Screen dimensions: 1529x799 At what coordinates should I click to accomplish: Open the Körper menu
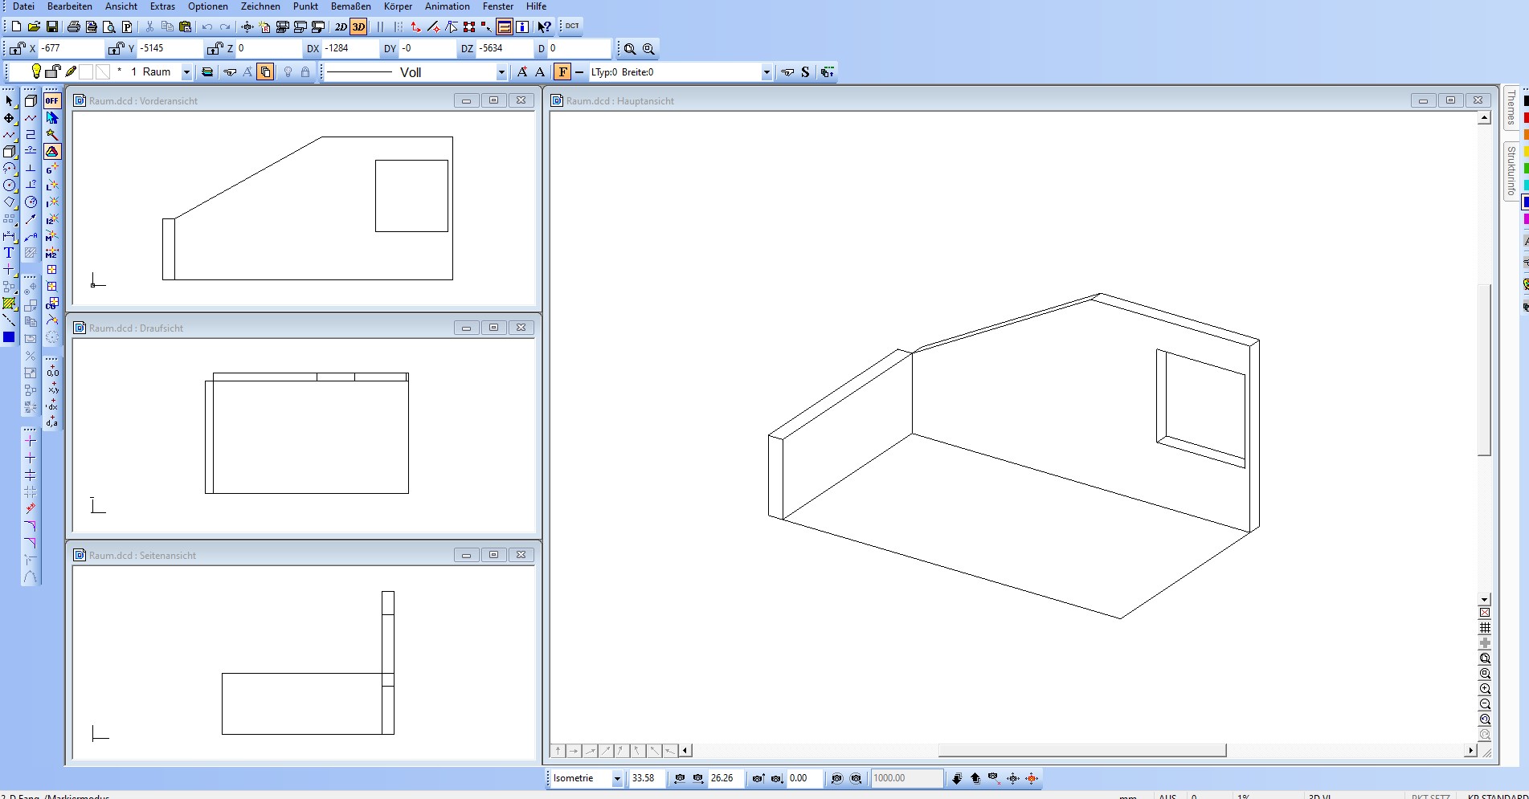click(398, 6)
